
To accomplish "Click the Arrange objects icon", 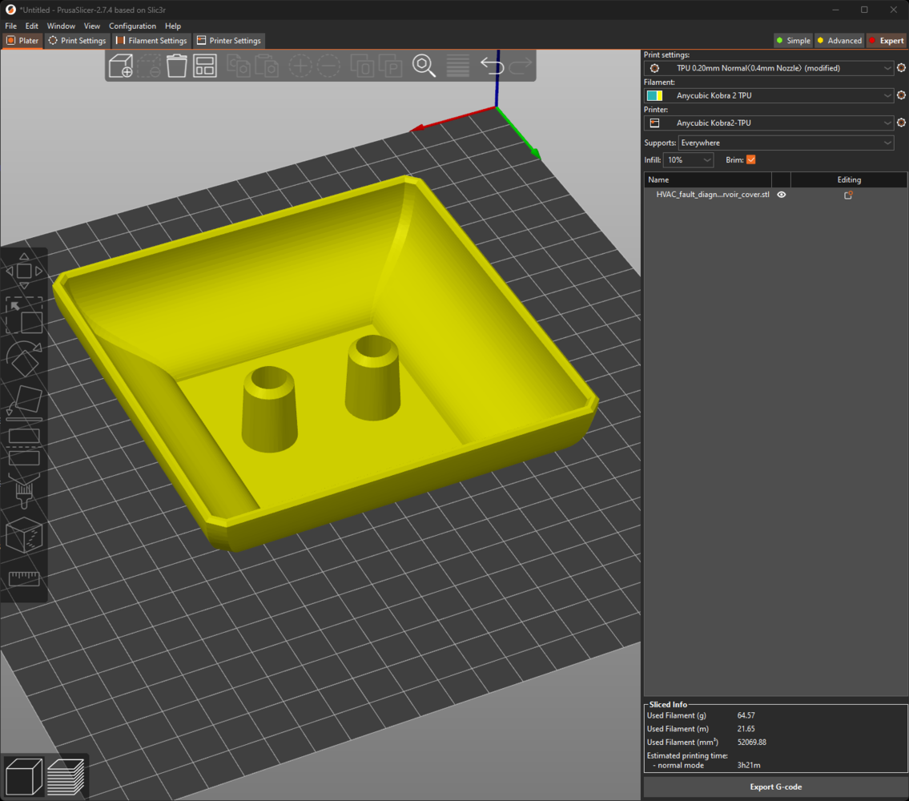I will point(205,66).
